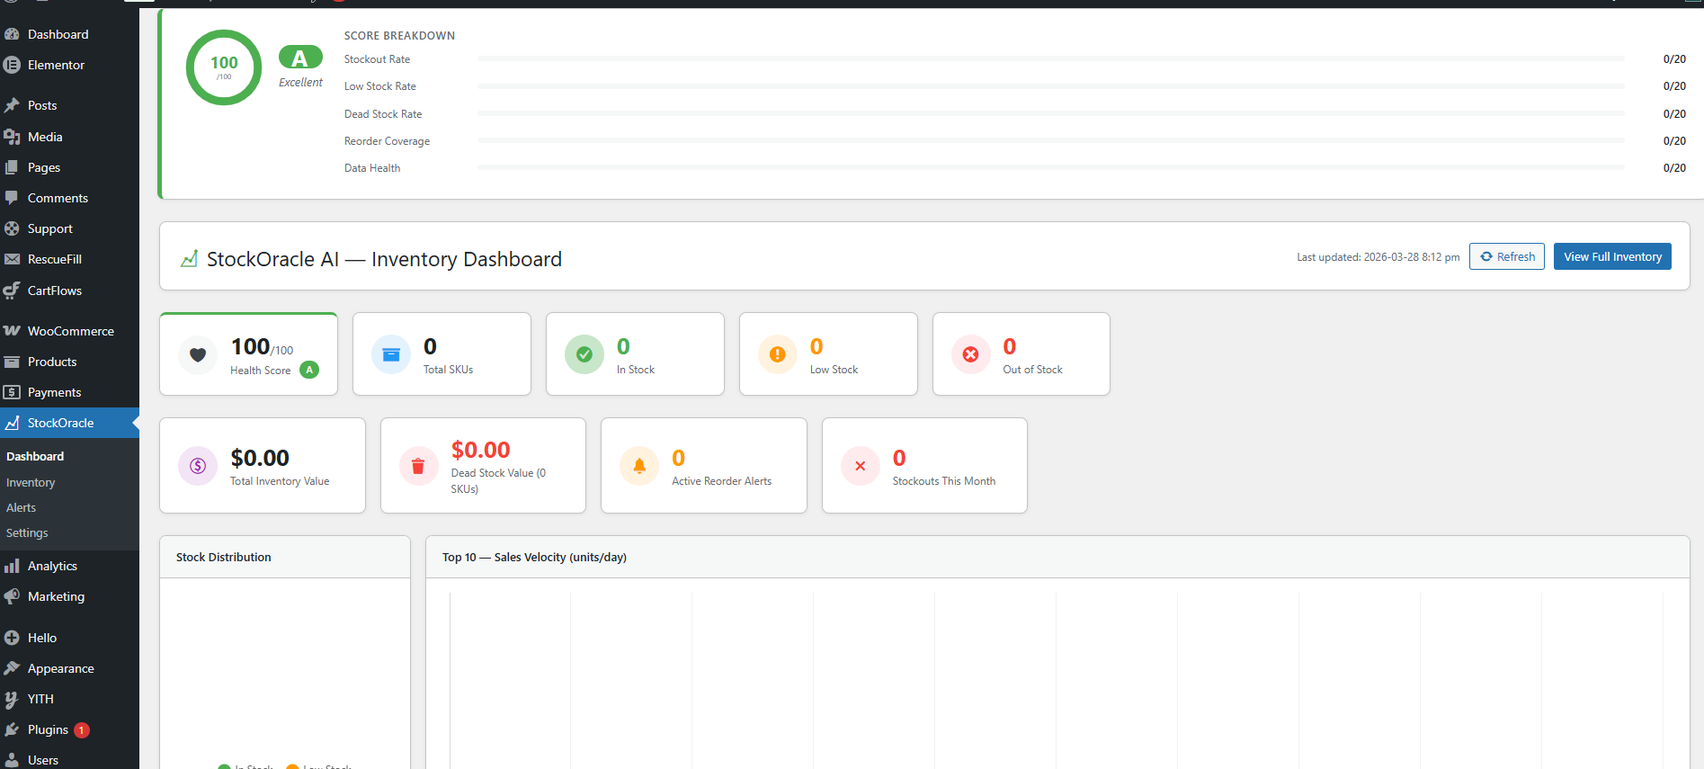The height and width of the screenshot is (769, 1704).
Task: Click the circular 100 score gauge
Action: tap(224, 67)
